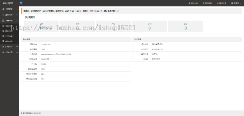Click the document icon beside 文章内容
This screenshot has height=116, width=244.
pos(3,21)
